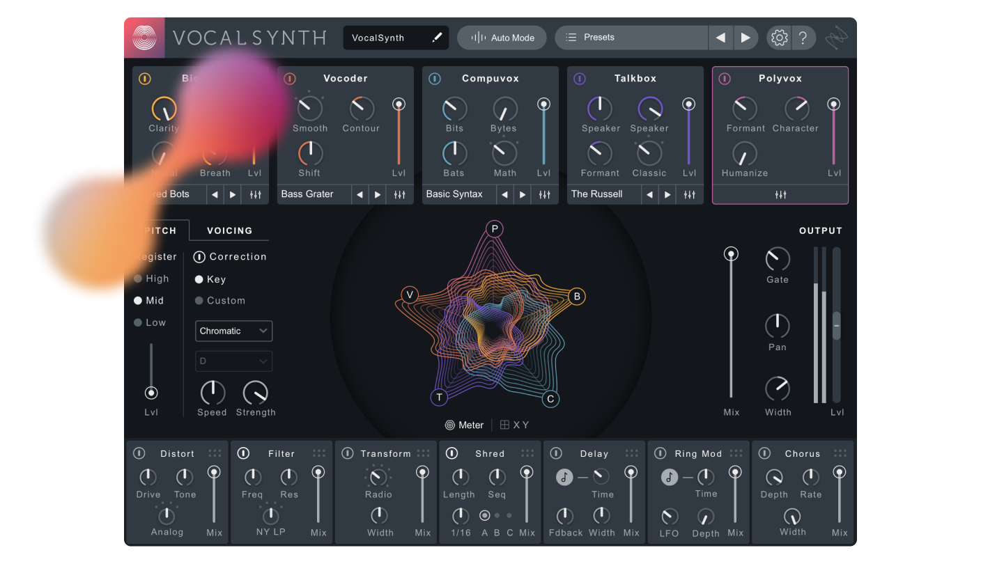Image resolution: width=981 pixels, height=564 pixels.
Task: Click the correction Speed knob
Action: tap(213, 393)
